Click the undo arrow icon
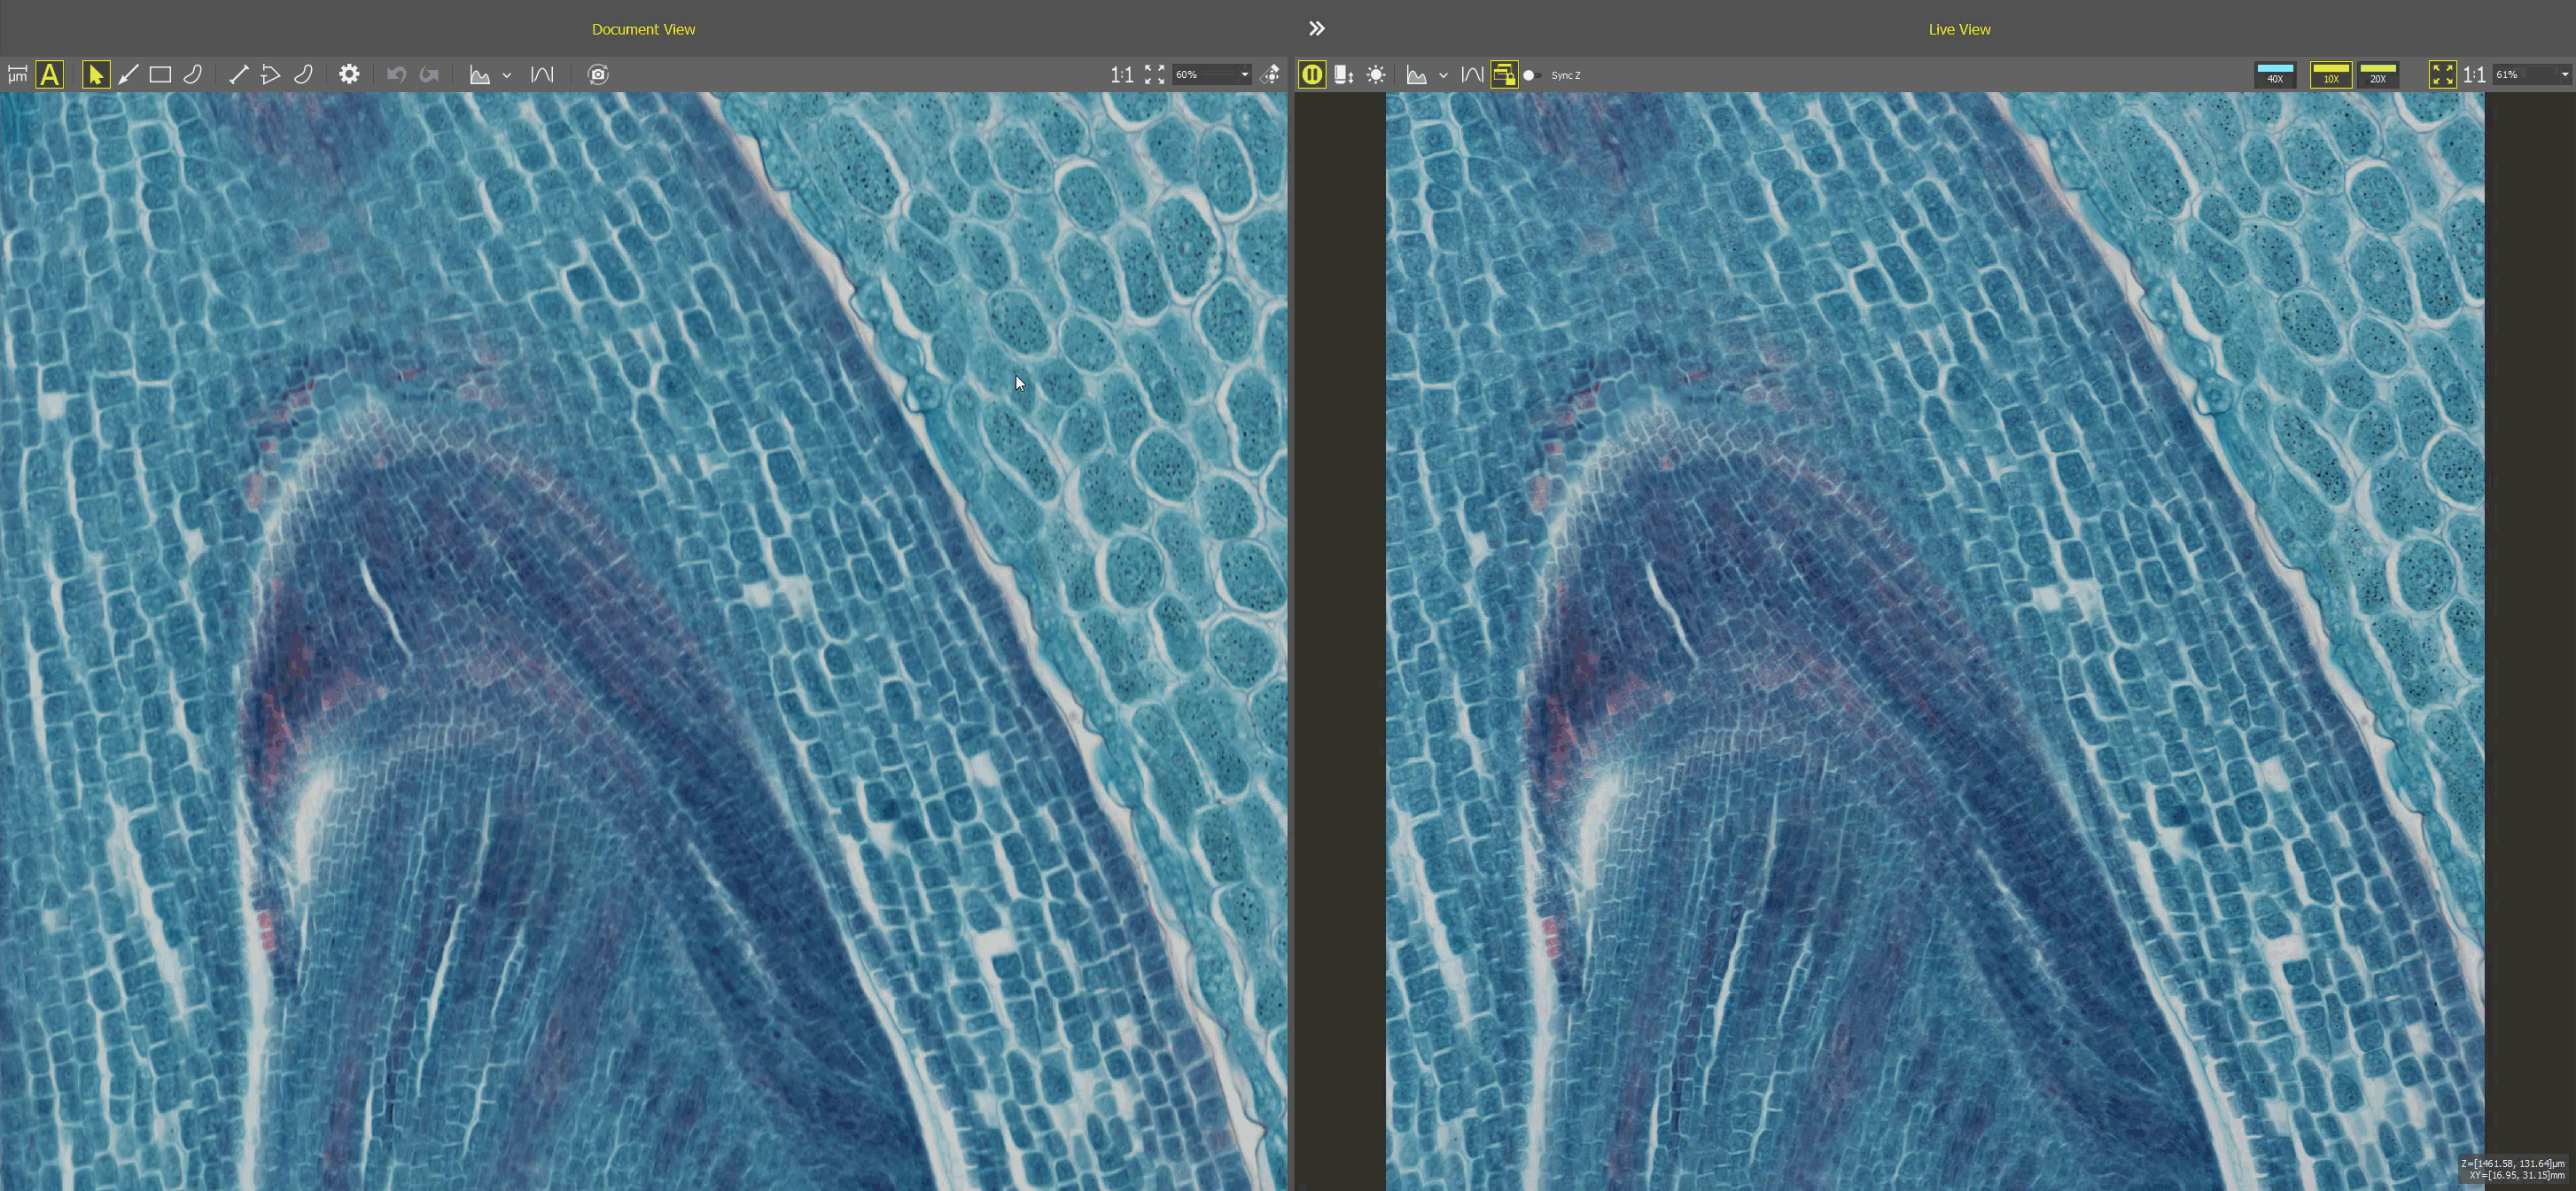 (396, 75)
